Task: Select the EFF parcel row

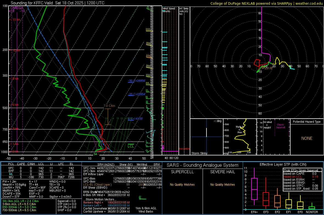Action: point(41,171)
